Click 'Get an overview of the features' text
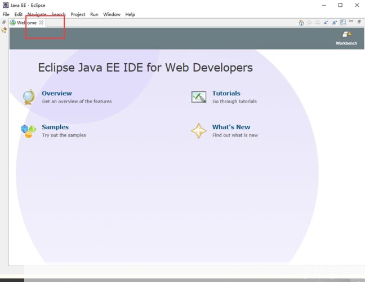The image size is (365, 282). [x=77, y=102]
